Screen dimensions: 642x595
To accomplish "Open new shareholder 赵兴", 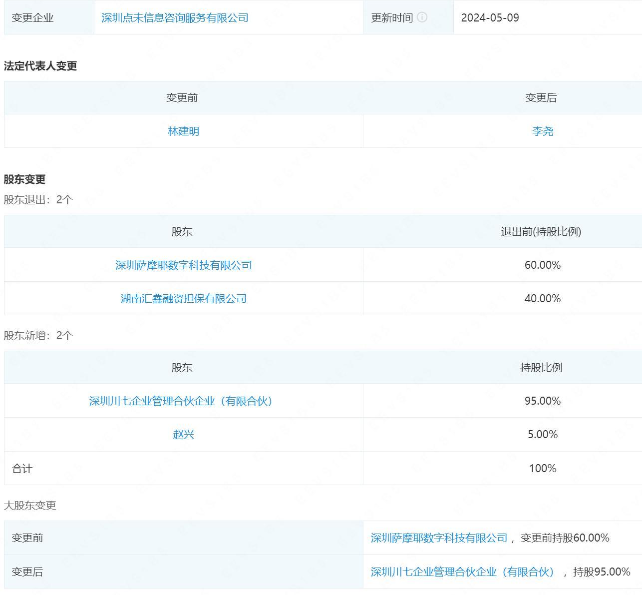I will 184,435.
